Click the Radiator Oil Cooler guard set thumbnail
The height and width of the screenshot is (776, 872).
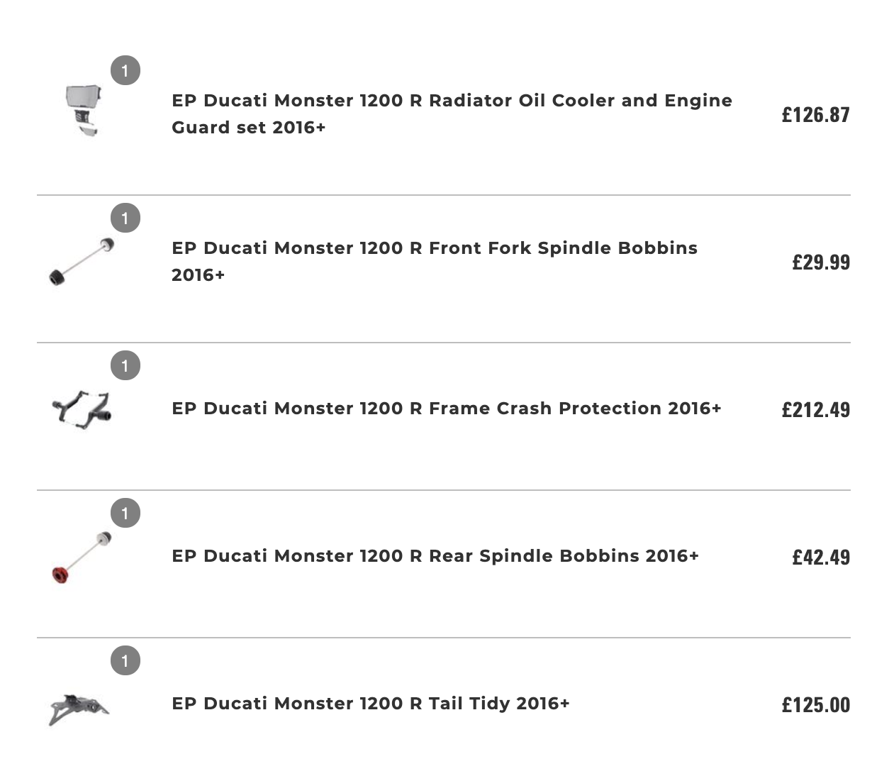[84, 111]
